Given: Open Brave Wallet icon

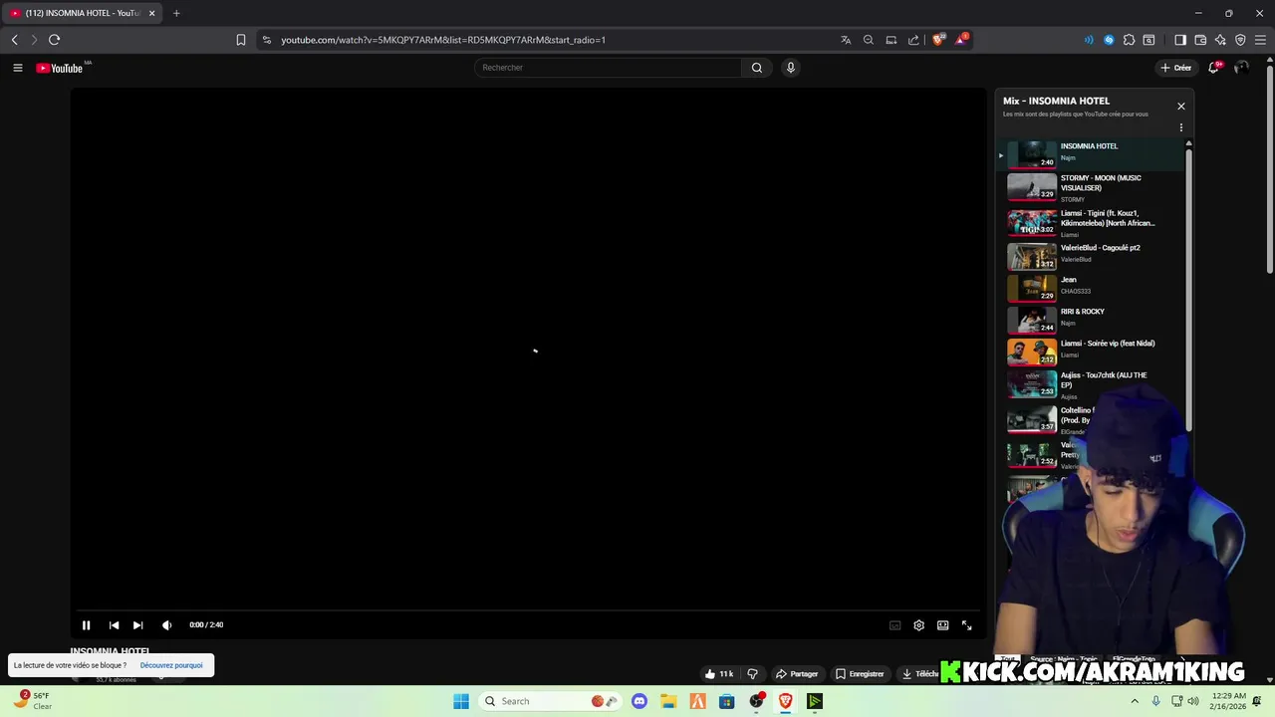Looking at the screenshot, I should coord(1200,40).
